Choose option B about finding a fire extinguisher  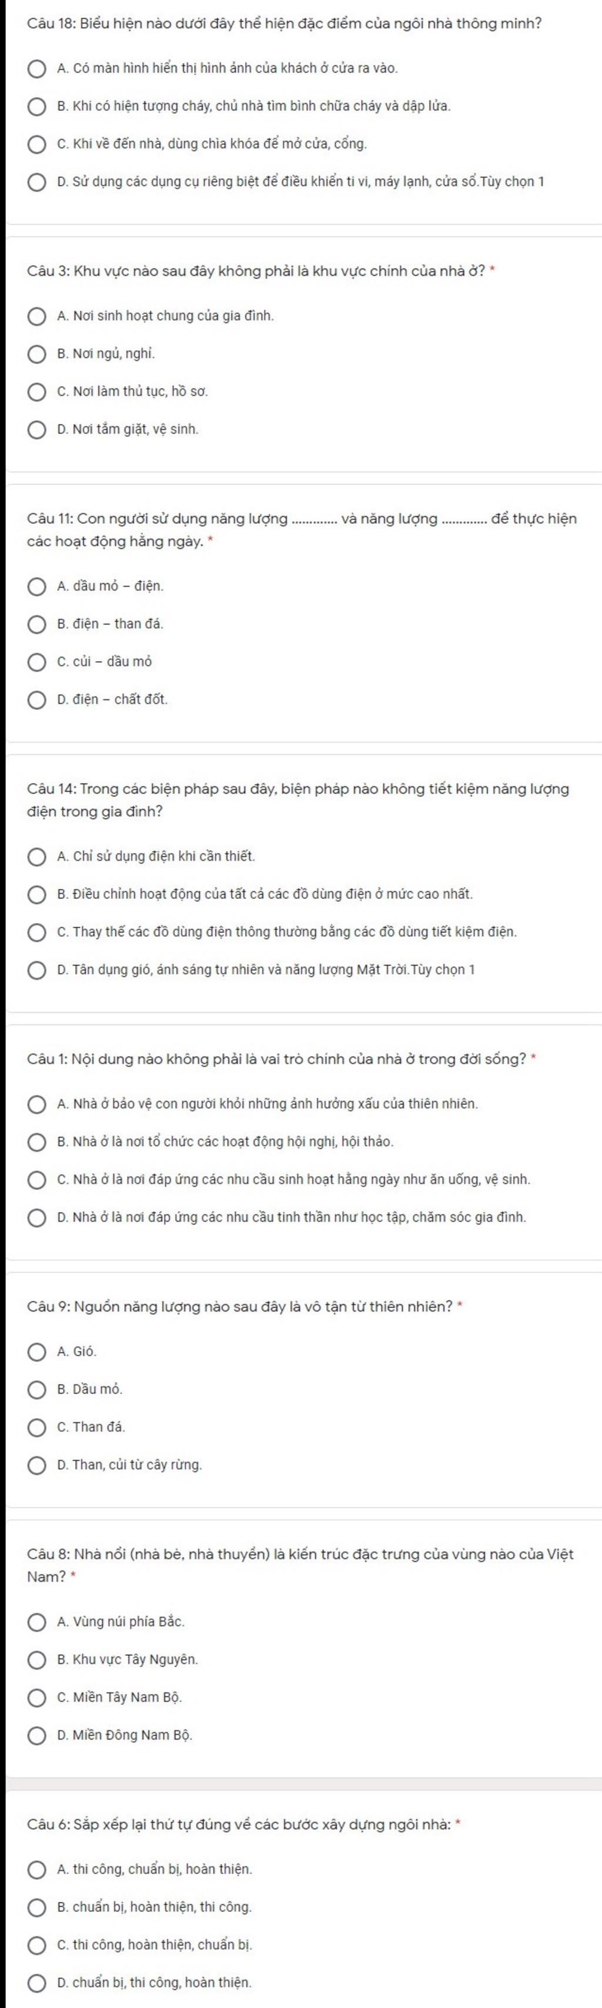pyautogui.click(x=36, y=106)
